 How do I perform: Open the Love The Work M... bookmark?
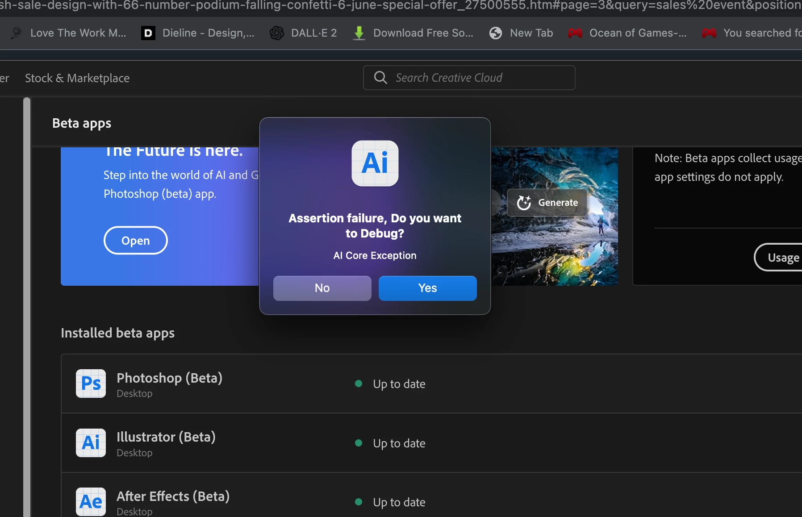[68, 33]
